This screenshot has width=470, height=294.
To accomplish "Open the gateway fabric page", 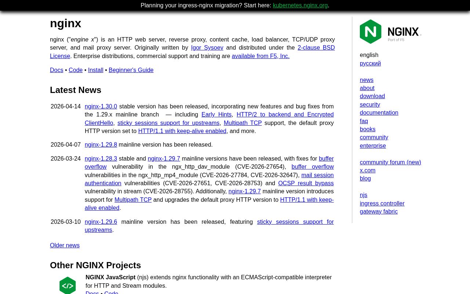I will (379, 211).
